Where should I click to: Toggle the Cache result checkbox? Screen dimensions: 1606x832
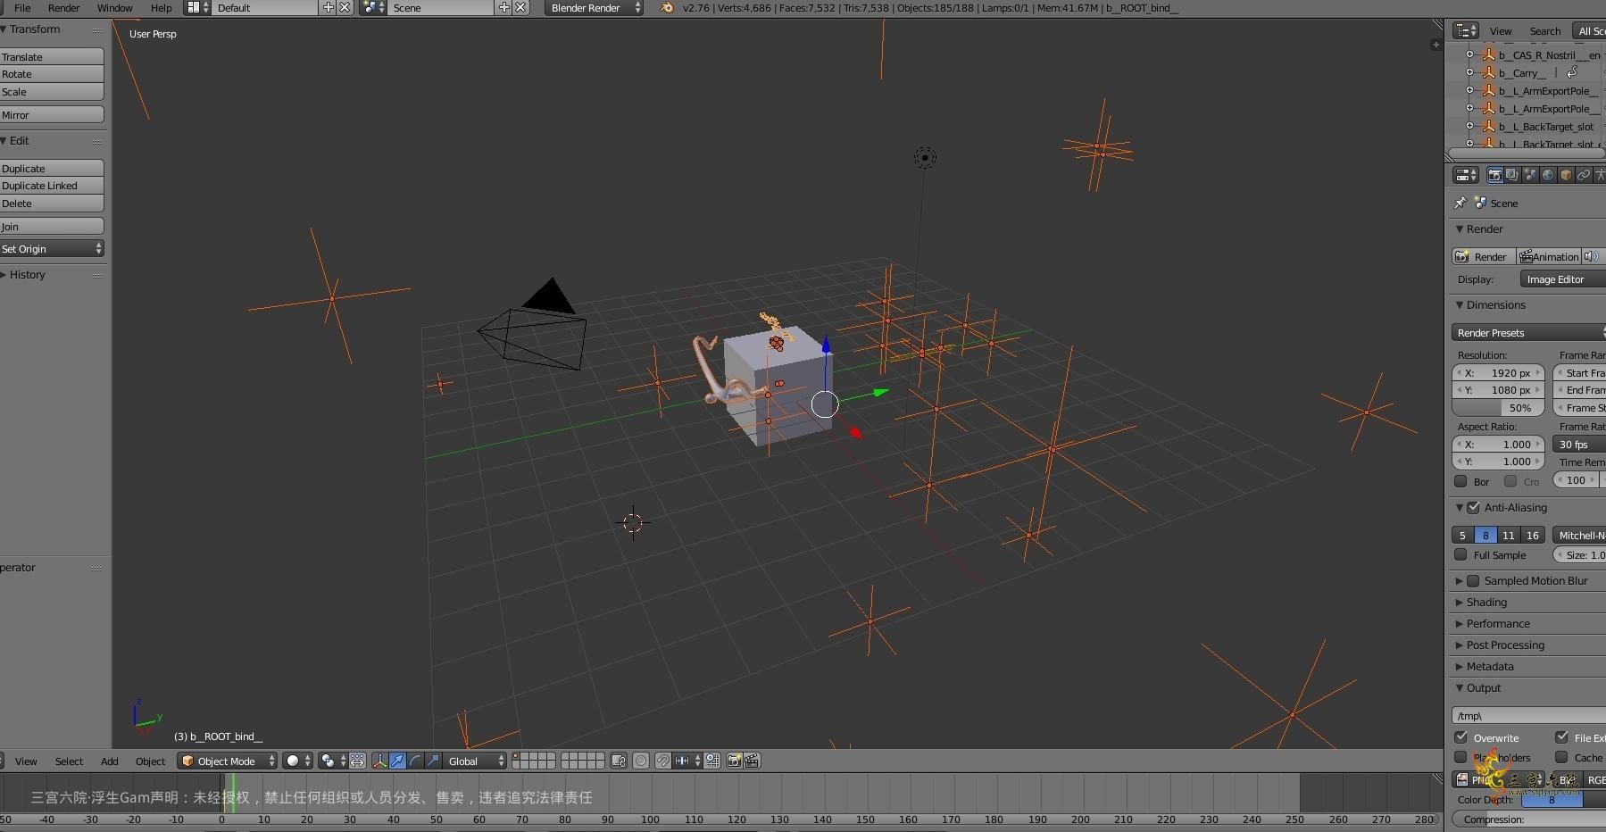point(1561,757)
